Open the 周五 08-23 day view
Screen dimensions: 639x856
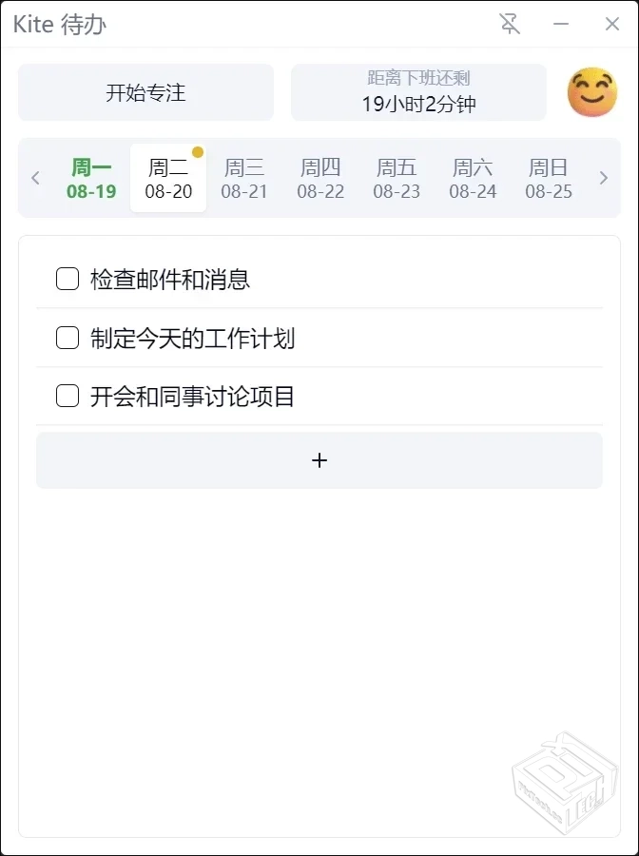396,178
